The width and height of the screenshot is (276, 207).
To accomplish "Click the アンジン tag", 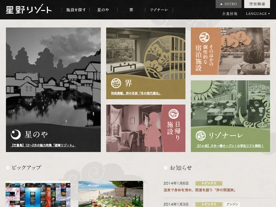I will (232, 204).
